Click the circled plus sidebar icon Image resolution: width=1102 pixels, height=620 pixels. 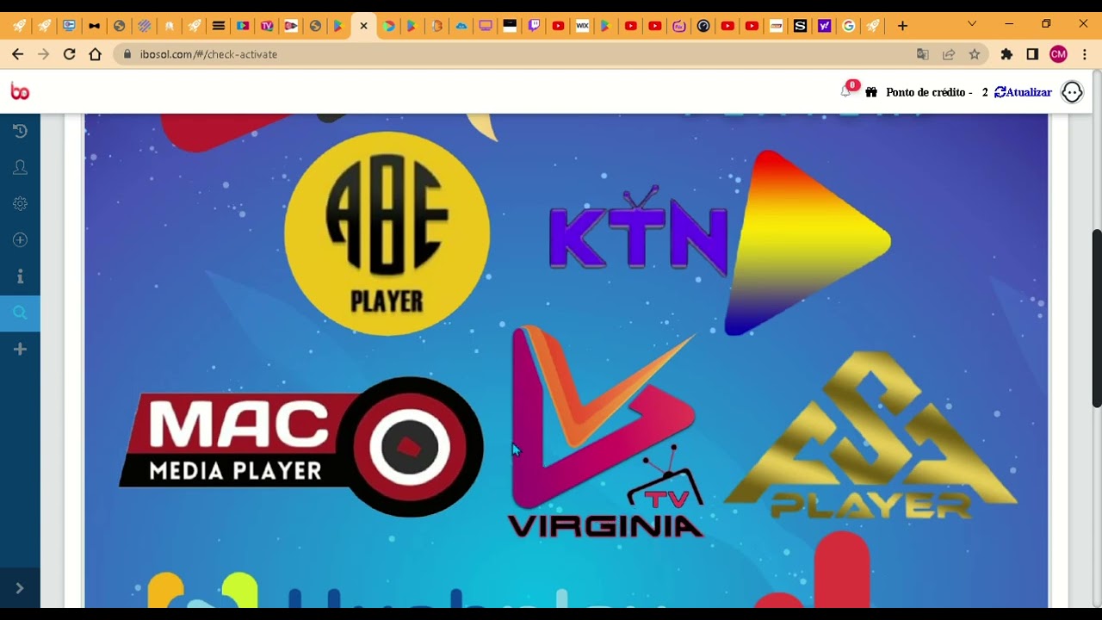[x=20, y=240]
